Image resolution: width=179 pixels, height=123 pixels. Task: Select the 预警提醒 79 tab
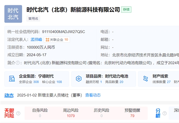(132, 113)
